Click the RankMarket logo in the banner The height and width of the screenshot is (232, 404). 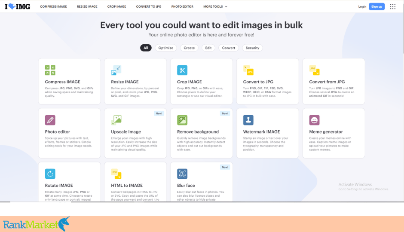[37, 224]
